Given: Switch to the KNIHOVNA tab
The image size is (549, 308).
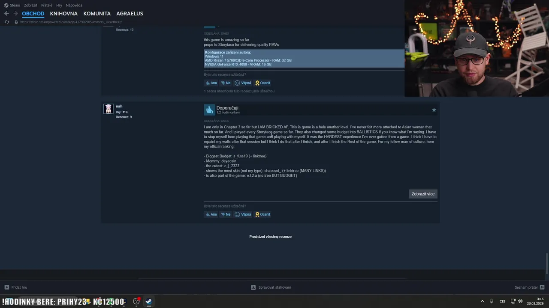Looking at the screenshot, I should pos(63,14).
